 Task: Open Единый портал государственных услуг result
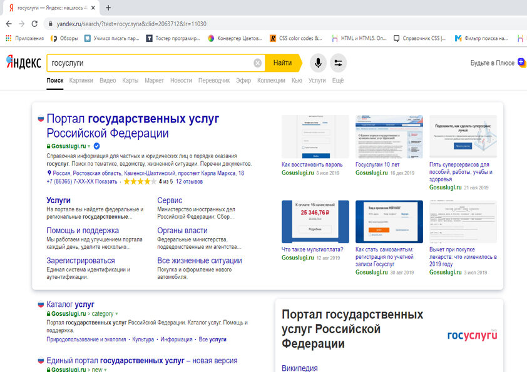click(x=142, y=361)
